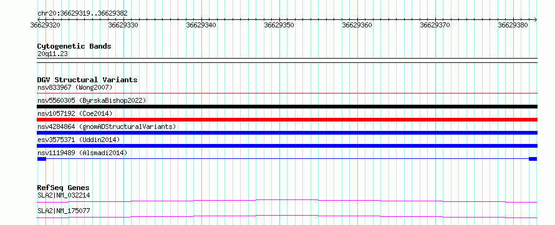This screenshot has width=555, height=225.
Task: Select the RefSeq Genes track title
Action: (63, 188)
